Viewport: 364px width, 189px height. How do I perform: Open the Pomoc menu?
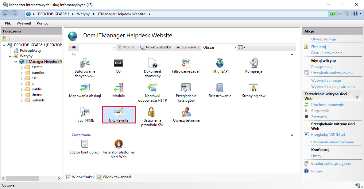tap(42, 23)
